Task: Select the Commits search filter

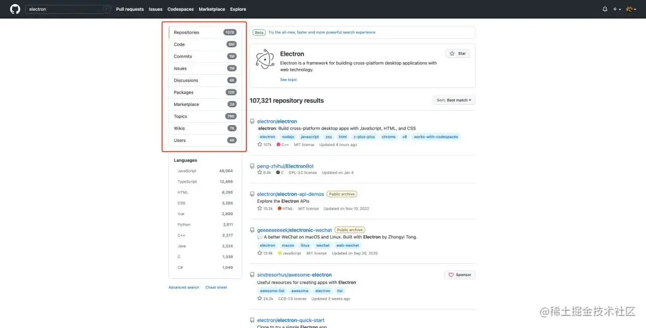Action: click(205, 56)
